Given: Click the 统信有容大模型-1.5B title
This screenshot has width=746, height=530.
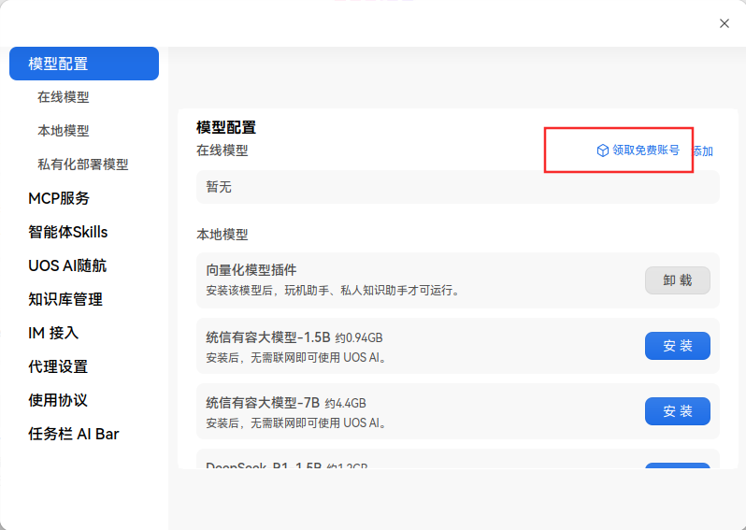Looking at the screenshot, I should click(x=268, y=337).
